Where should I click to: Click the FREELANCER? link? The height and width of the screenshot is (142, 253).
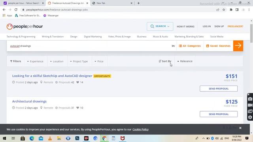point(235,26)
